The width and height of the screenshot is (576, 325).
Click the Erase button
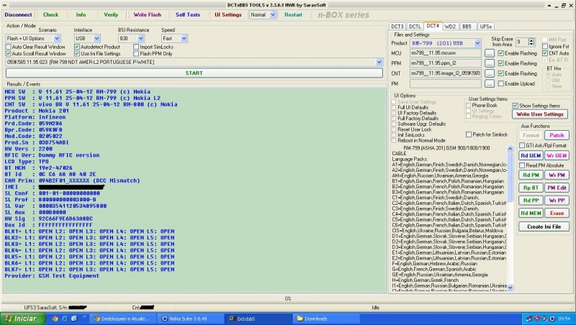[x=557, y=213]
